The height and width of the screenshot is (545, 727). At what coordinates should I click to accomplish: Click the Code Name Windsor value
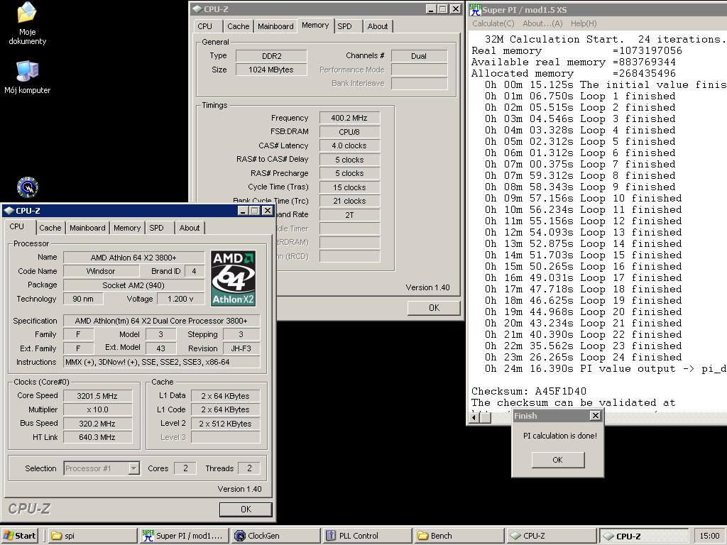click(101, 271)
